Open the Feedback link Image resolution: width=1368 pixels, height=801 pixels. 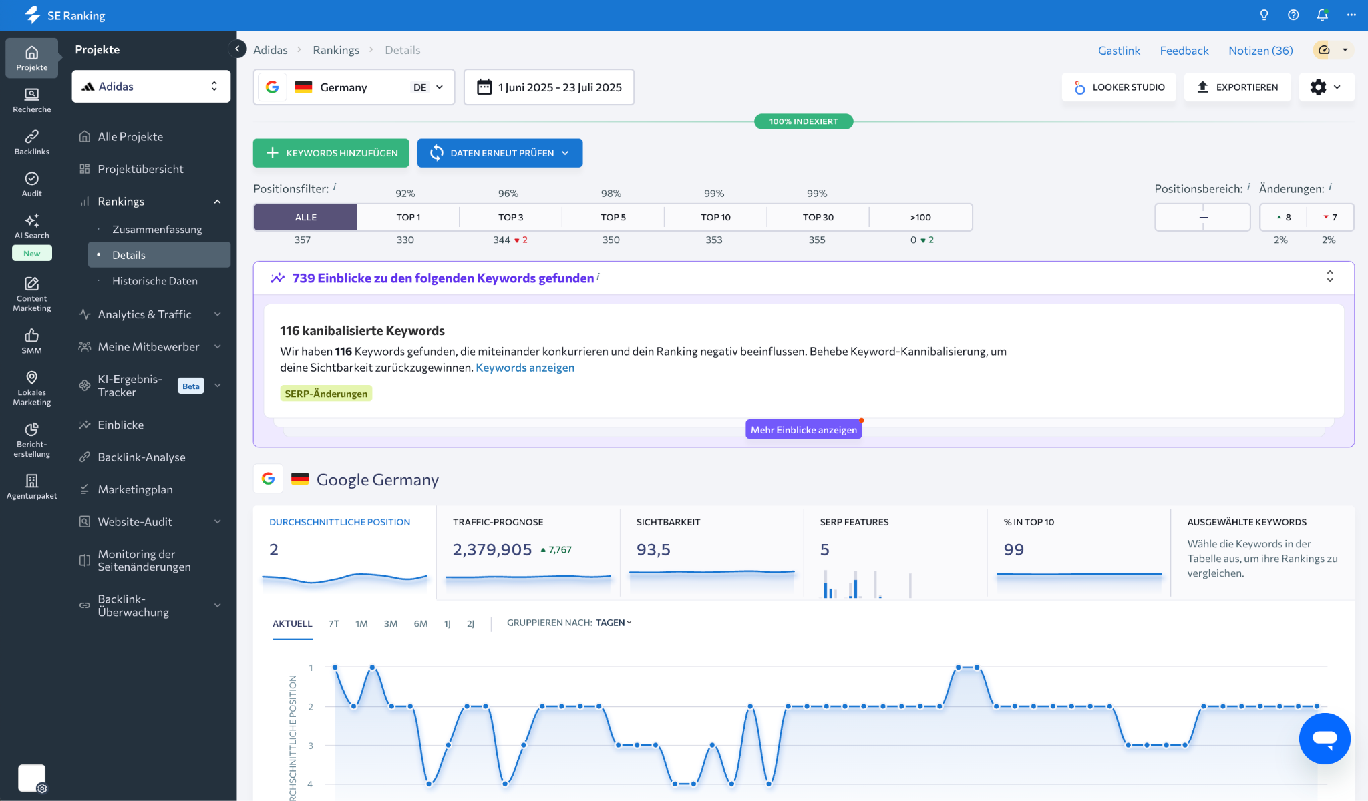pos(1184,50)
